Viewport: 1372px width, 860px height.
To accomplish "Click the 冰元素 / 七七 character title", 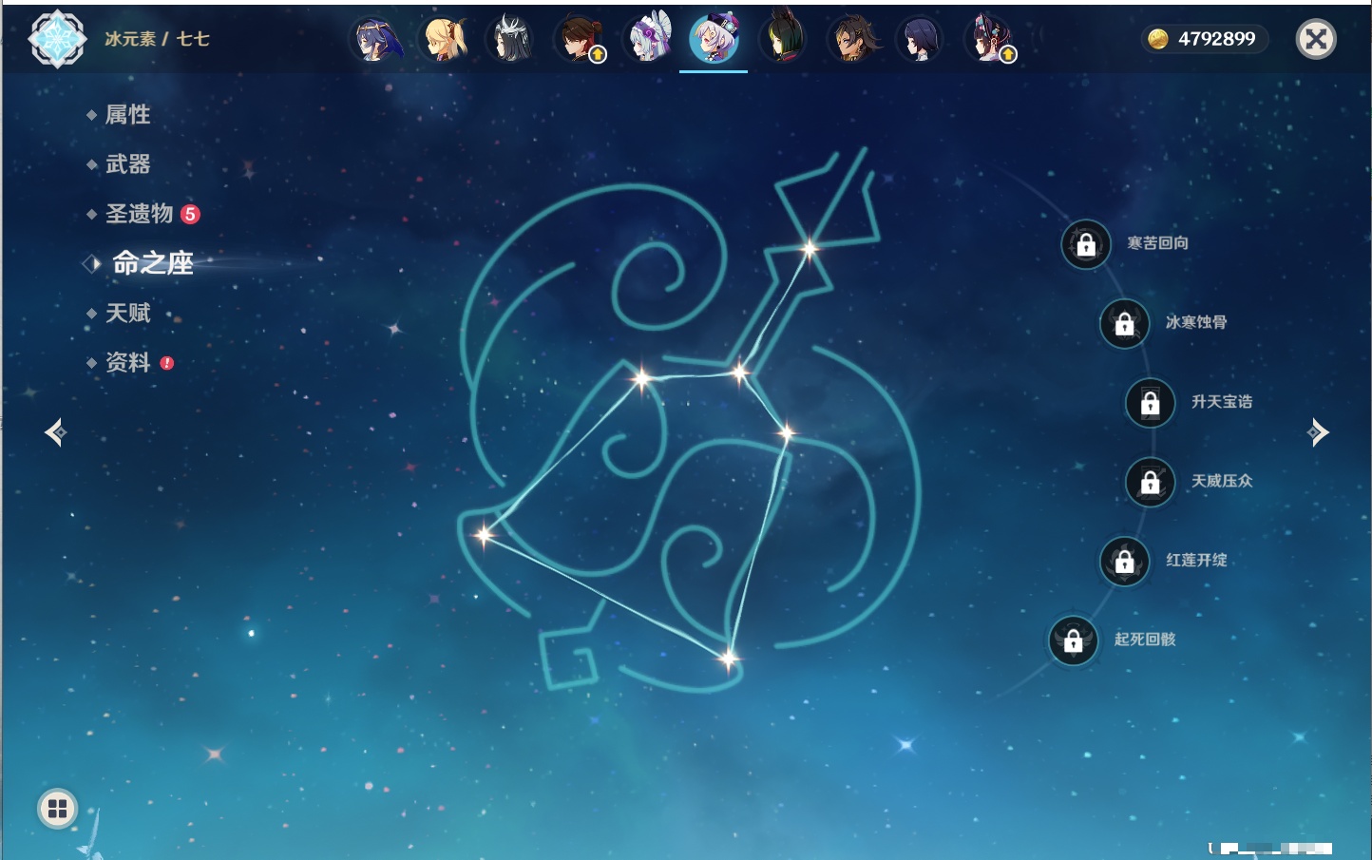I will click(157, 39).
